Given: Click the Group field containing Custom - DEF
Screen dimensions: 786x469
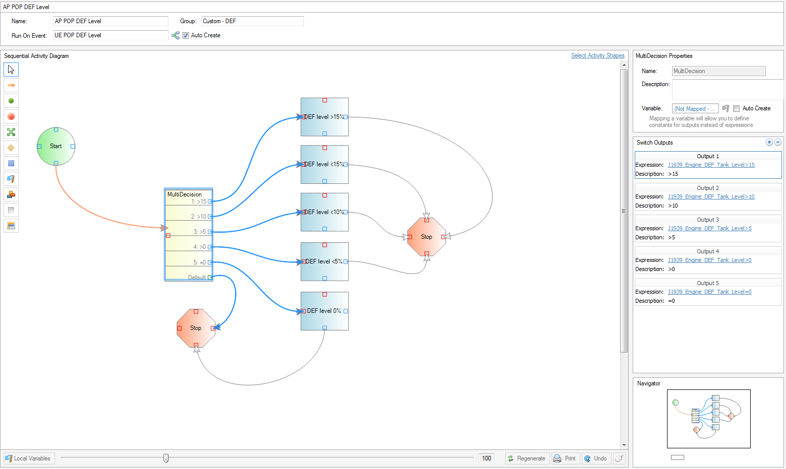Looking at the screenshot, I should (252, 21).
